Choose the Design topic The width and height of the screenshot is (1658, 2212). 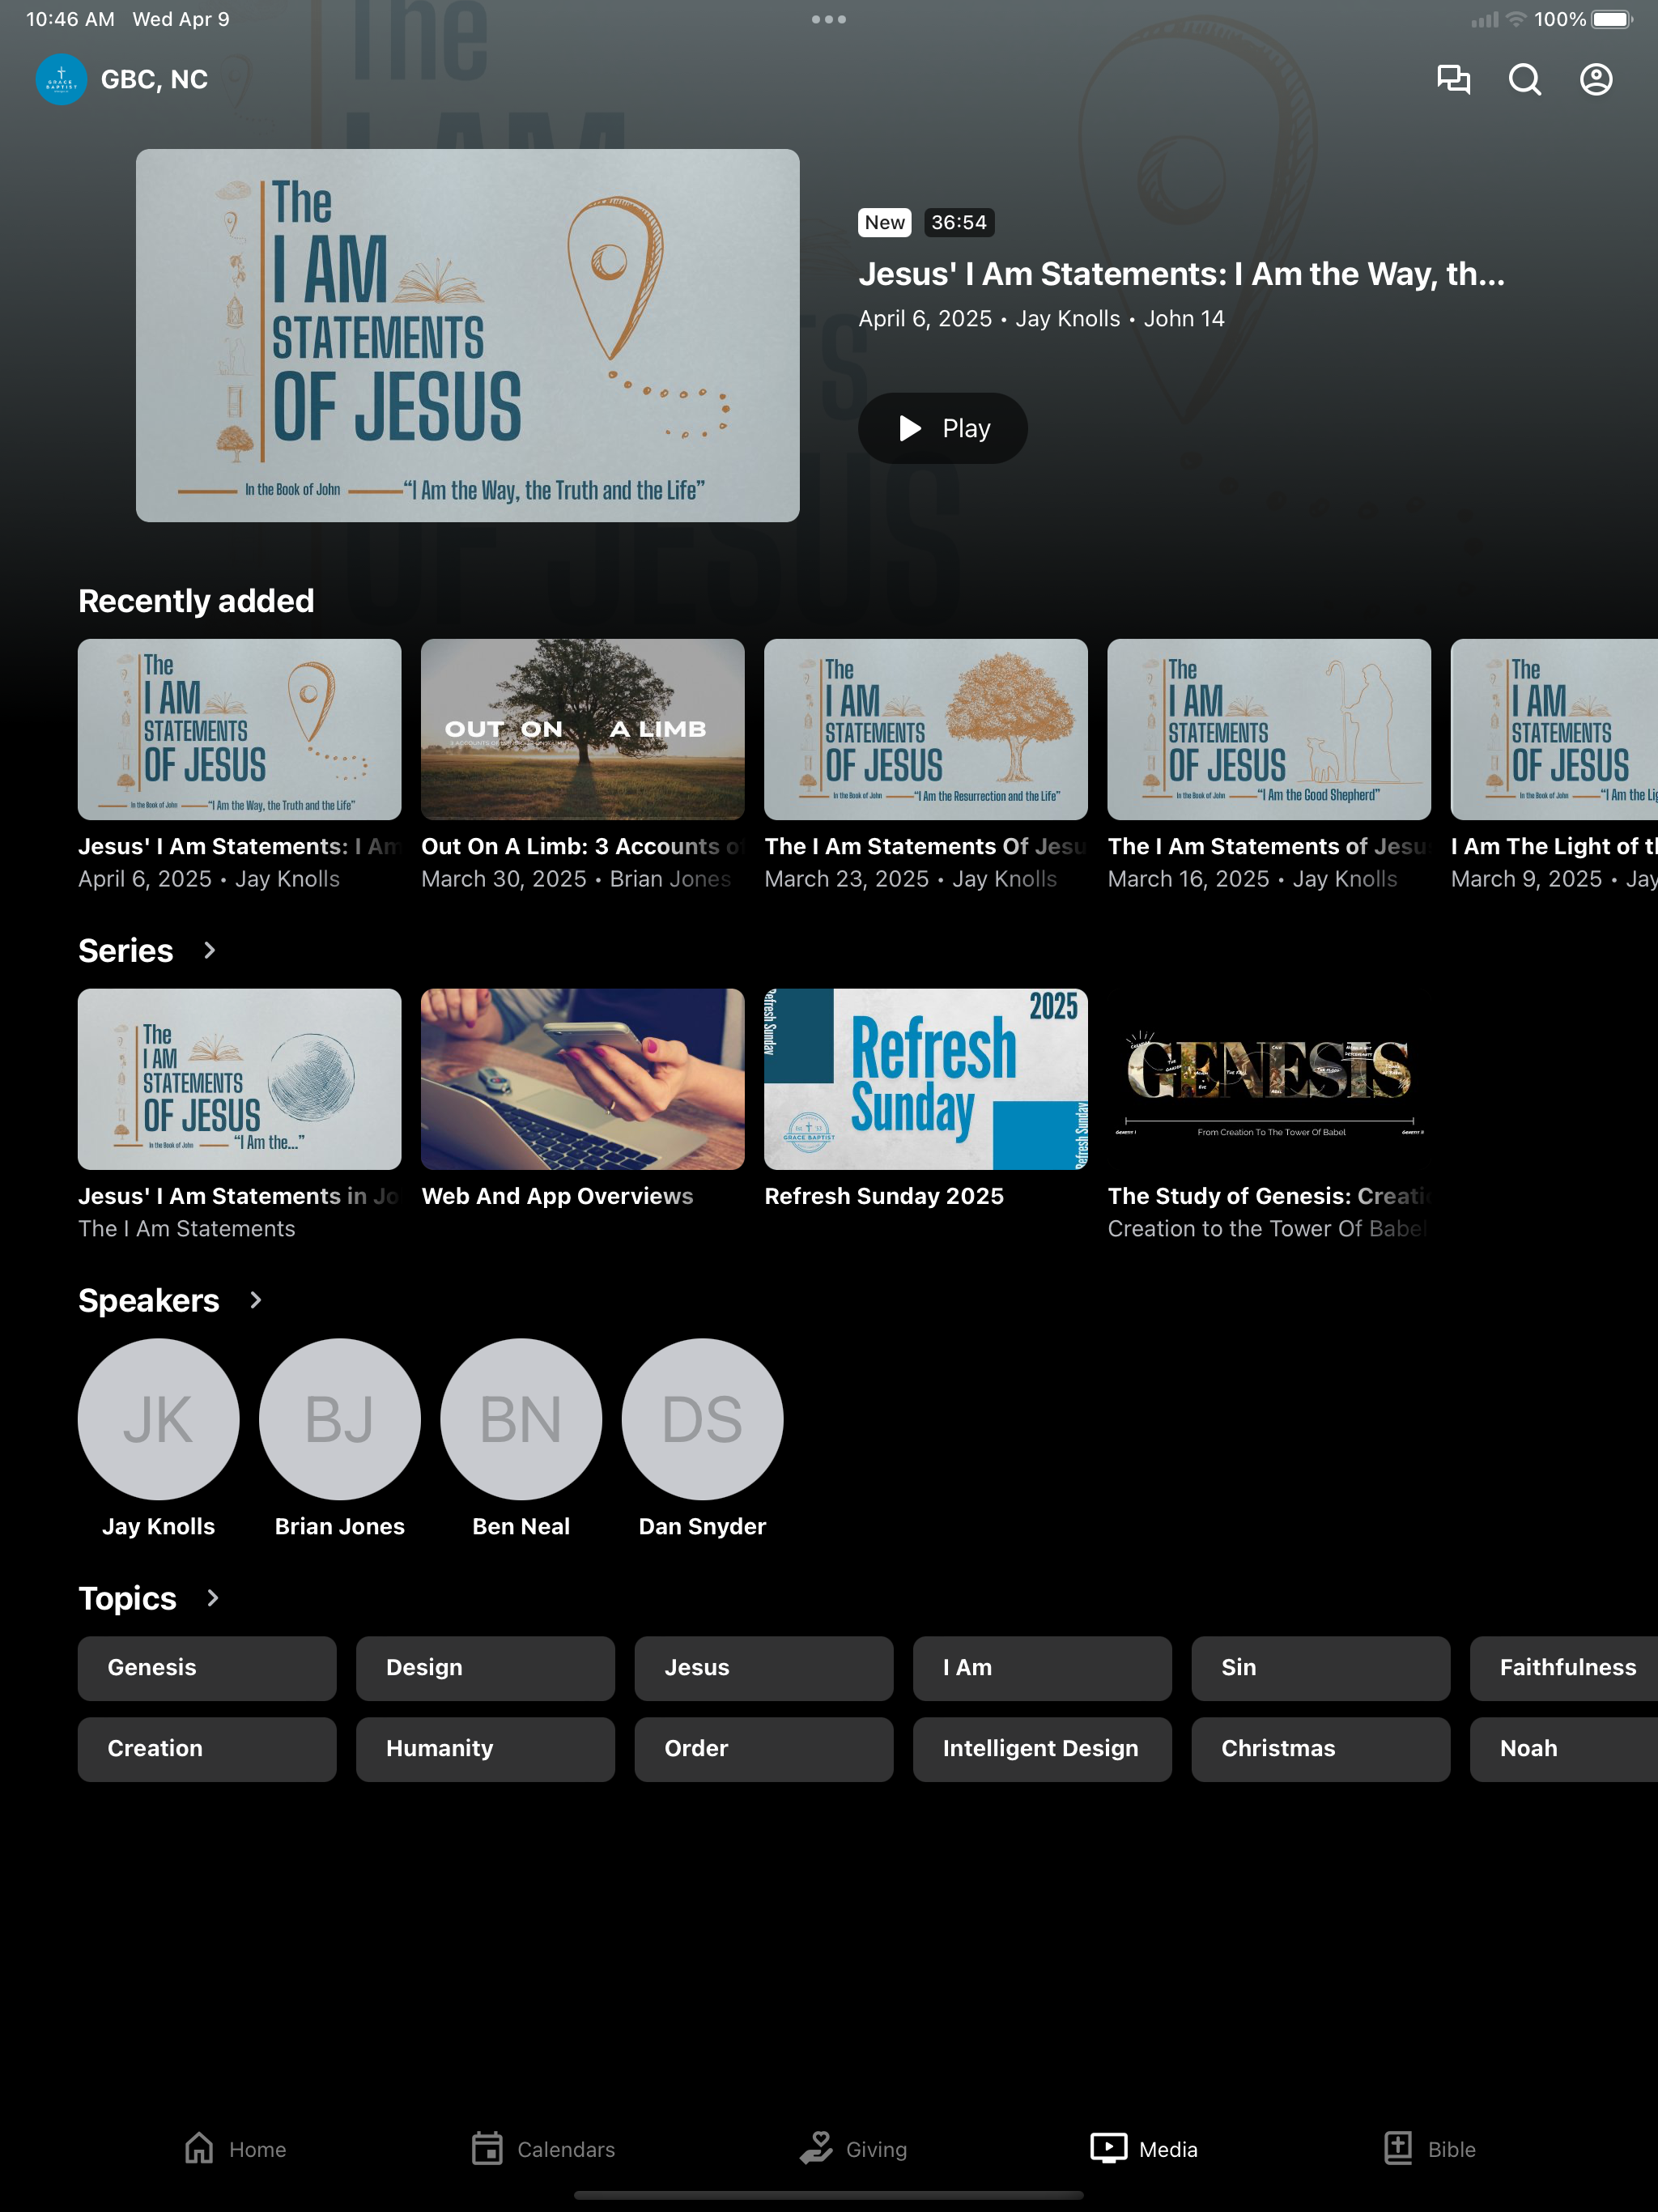(485, 1668)
